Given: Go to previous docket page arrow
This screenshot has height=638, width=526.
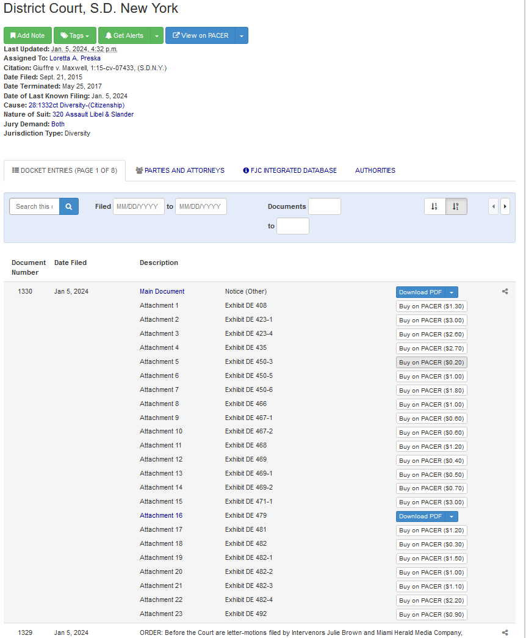Looking at the screenshot, I should click(x=494, y=206).
